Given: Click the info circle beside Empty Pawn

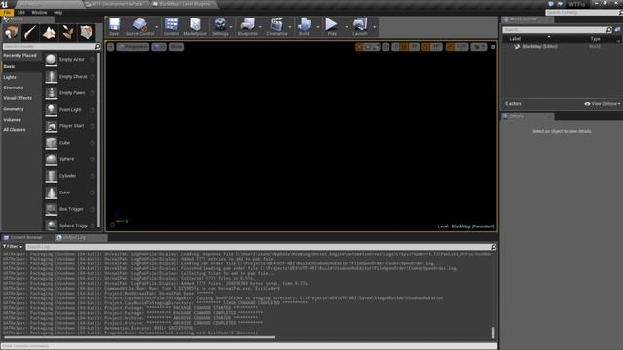Looking at the screenshot, I should pos(92,93).
